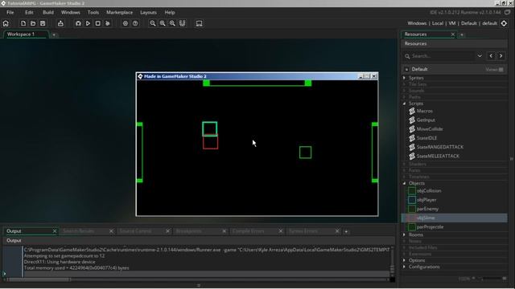Image resolution: width=515 pixels, height=289 pixels.
Task: Click the MoveCollide script icon
Action: (x=412, y=128)
